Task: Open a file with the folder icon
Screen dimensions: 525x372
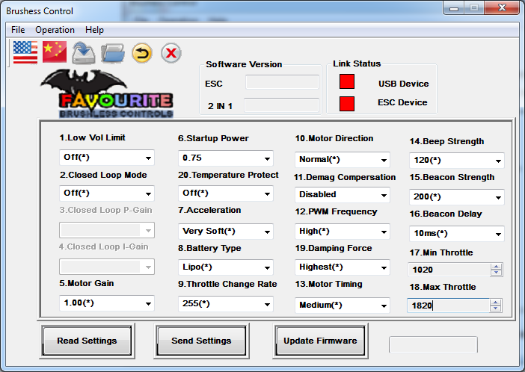Action: click(x=112, y=52)
